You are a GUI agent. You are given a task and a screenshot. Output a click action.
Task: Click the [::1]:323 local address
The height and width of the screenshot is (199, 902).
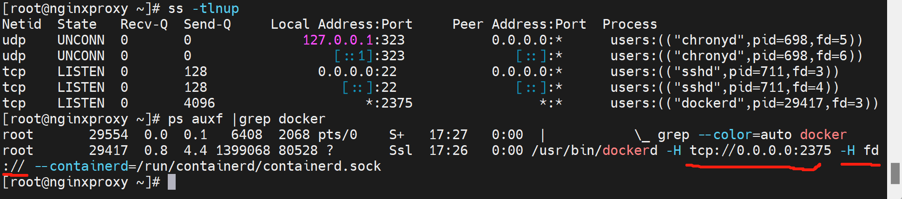tap(369, 56)
